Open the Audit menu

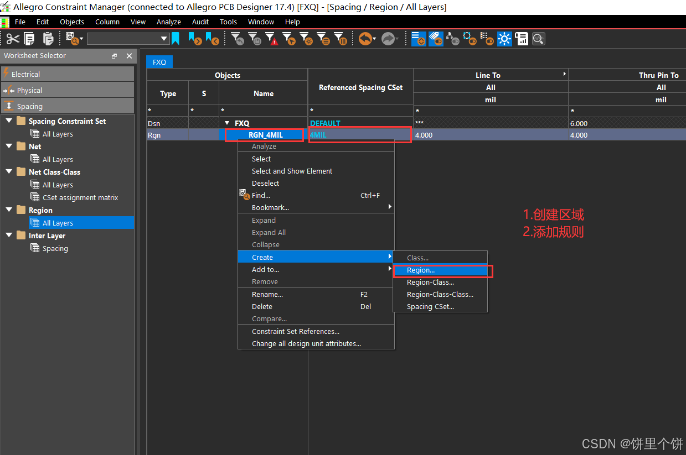pos(200,22)
